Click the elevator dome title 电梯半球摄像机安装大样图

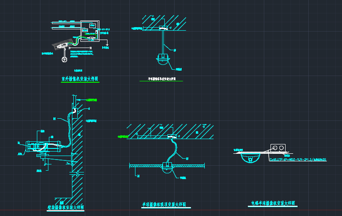coord(273,203)
